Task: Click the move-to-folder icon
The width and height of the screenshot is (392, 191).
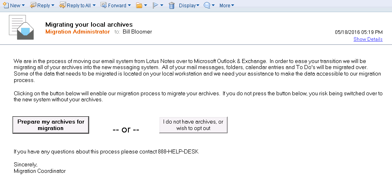Action: click(139, 6)
